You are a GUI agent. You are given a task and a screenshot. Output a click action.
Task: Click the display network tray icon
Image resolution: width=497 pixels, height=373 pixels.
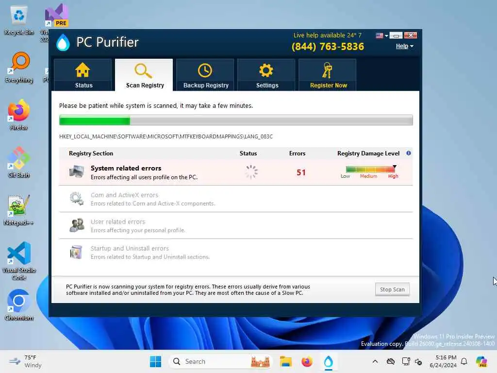(x=406, y=361)
